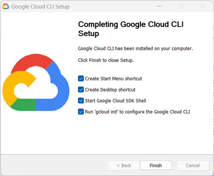This screenshot has height=176, width=214.
Task: Minimize the Google Cloud CLI Setup window
Action: pos(160,6)
